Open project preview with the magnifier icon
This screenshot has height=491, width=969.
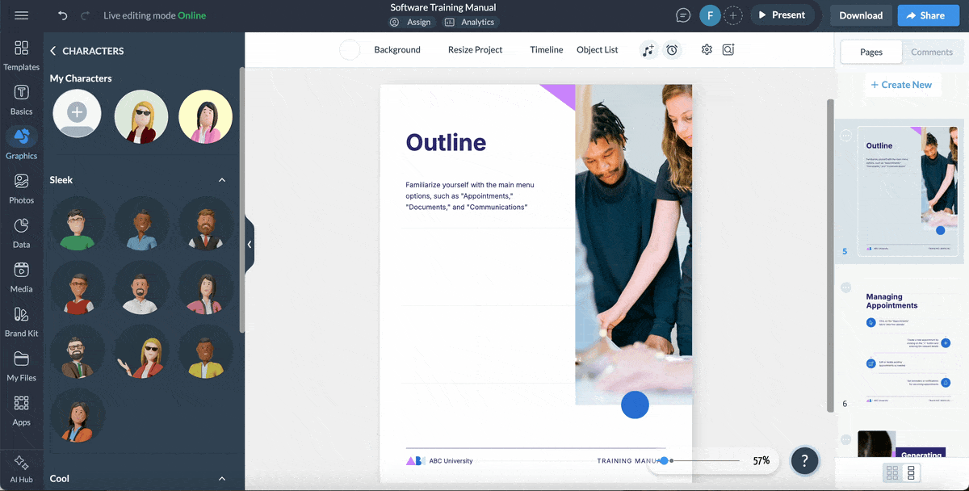pos(728,49)
